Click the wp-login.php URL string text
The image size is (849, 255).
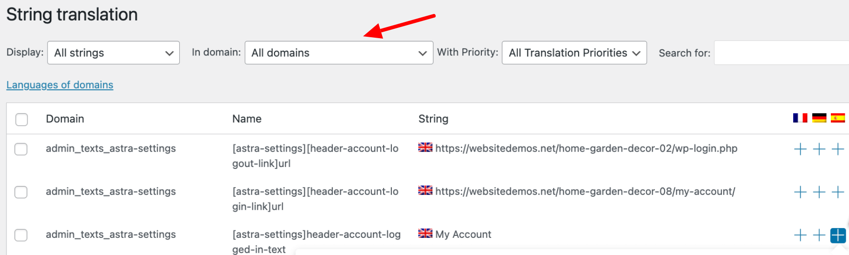[586, 148]
